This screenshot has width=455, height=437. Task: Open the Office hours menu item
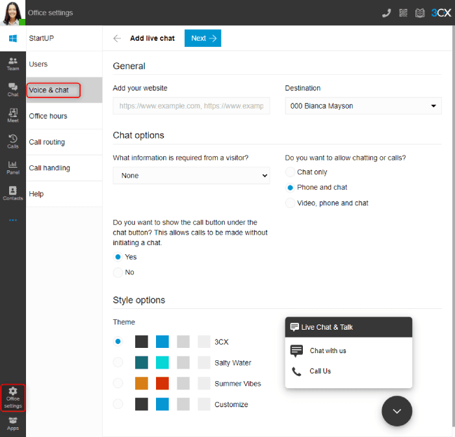click(x=48, y=116)
